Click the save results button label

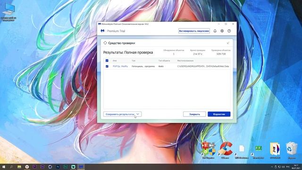[120, 114]
